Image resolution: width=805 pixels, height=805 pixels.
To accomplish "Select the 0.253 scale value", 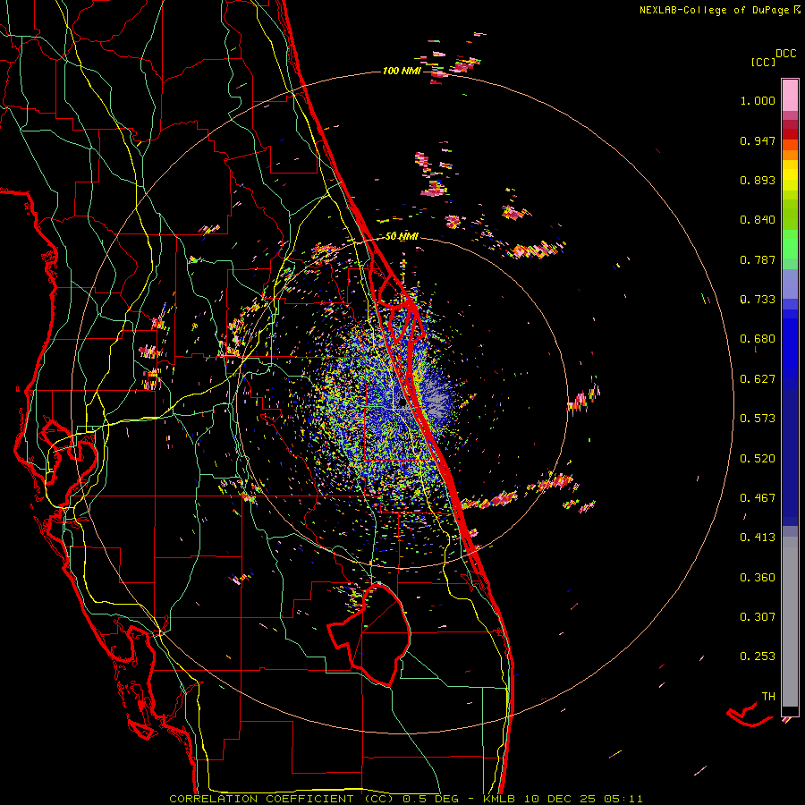I will 758,657.
